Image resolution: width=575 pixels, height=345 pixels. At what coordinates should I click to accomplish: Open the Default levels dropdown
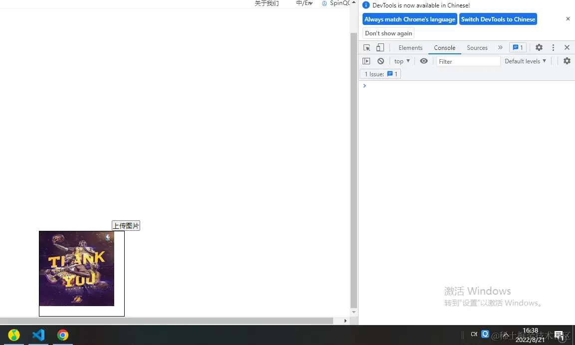(525, 61)
